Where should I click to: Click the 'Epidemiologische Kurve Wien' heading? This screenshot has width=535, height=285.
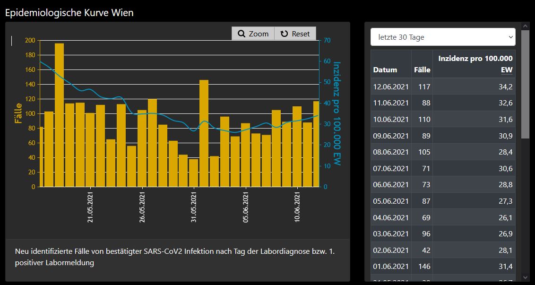tap(69, 13)
